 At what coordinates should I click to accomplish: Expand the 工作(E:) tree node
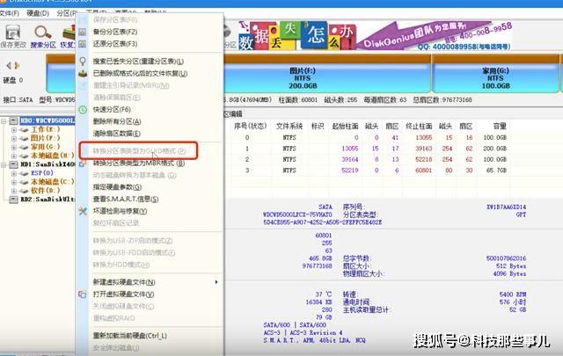[14, 129]
